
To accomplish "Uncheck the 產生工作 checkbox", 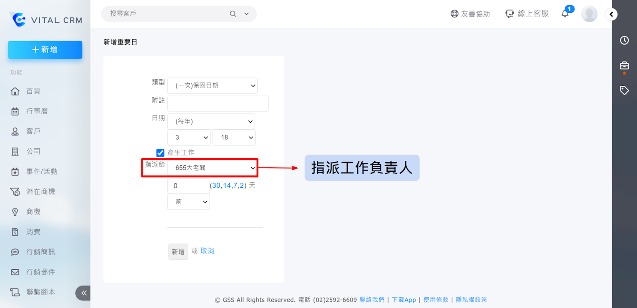I will tap(160, 153).
